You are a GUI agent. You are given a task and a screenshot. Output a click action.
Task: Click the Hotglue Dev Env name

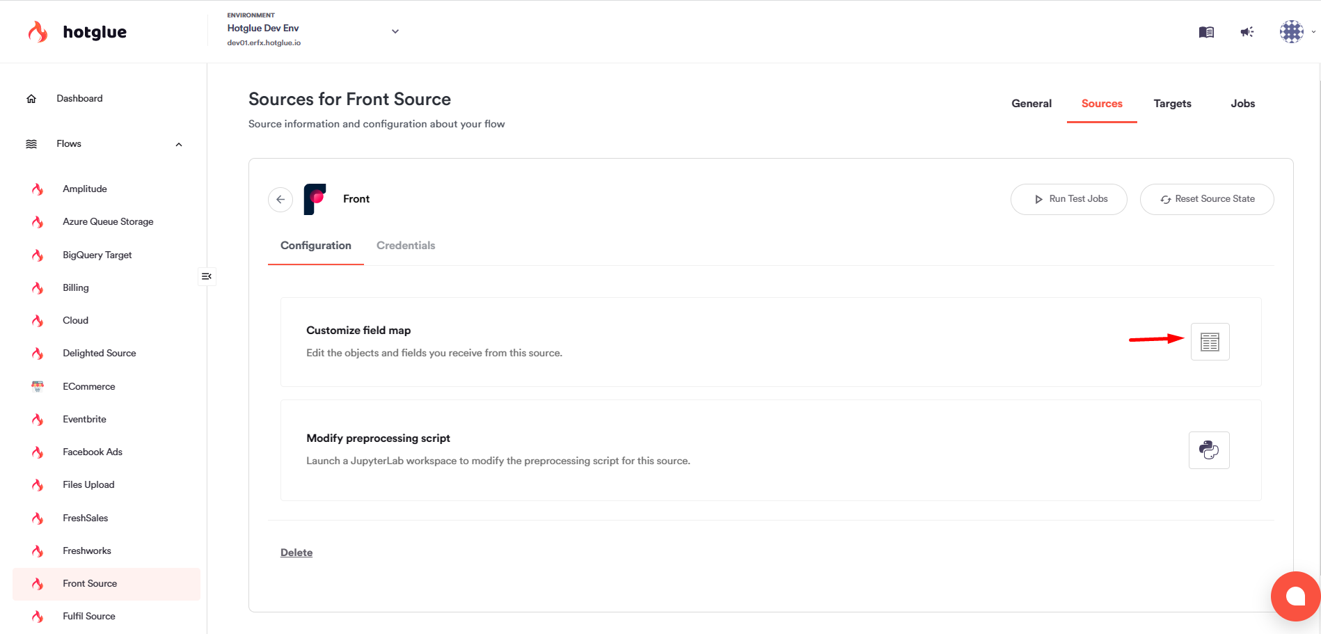[x=263, y=29]
